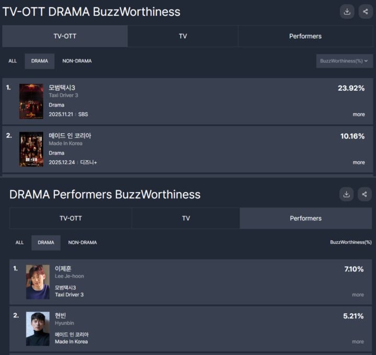Image resolution: width=376 pixels, height=355 pixels.
Task: Expand 'more' for performer Lee Je-hoon
Action: (358, 295)
